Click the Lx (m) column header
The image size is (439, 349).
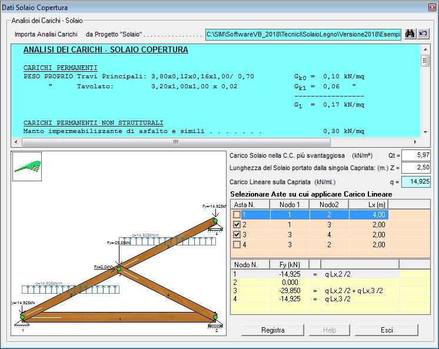(368, 204)
